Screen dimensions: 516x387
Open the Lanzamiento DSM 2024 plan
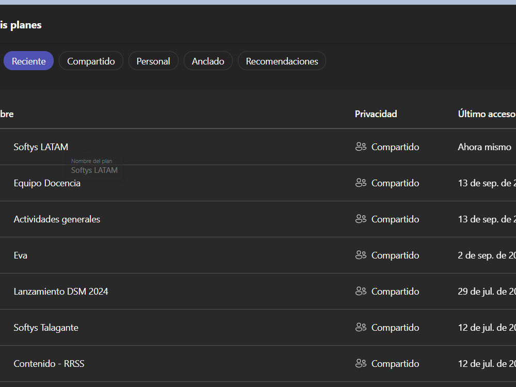tap(61, 292)
